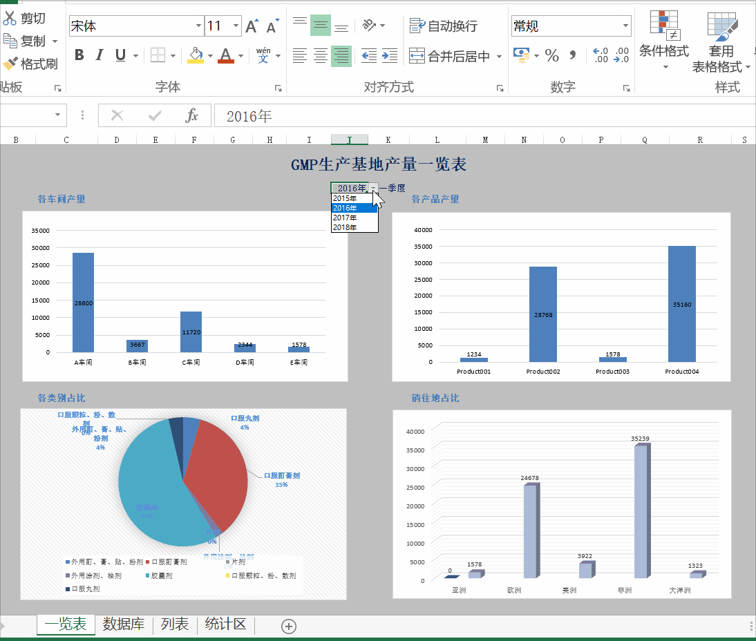Increase font size with larger A icon

(x=252, y=26)
